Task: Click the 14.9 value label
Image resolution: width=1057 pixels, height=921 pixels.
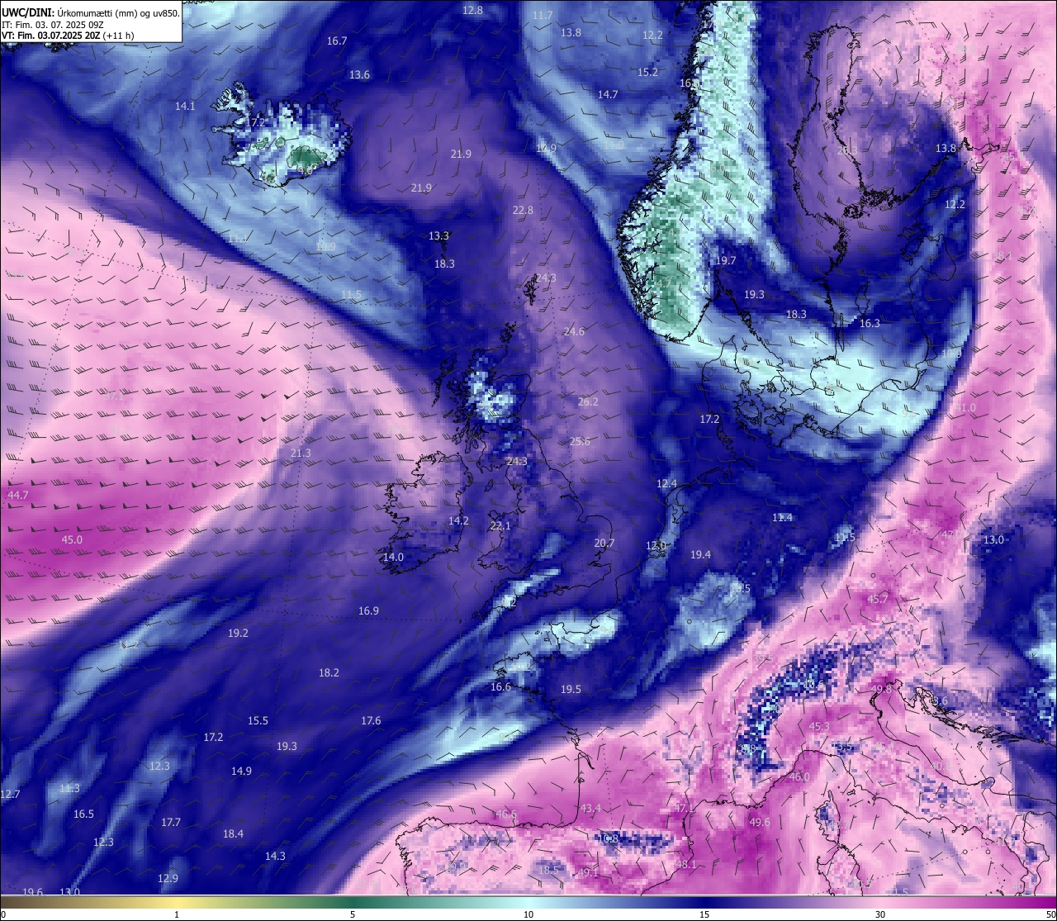Action: point(241,771)
